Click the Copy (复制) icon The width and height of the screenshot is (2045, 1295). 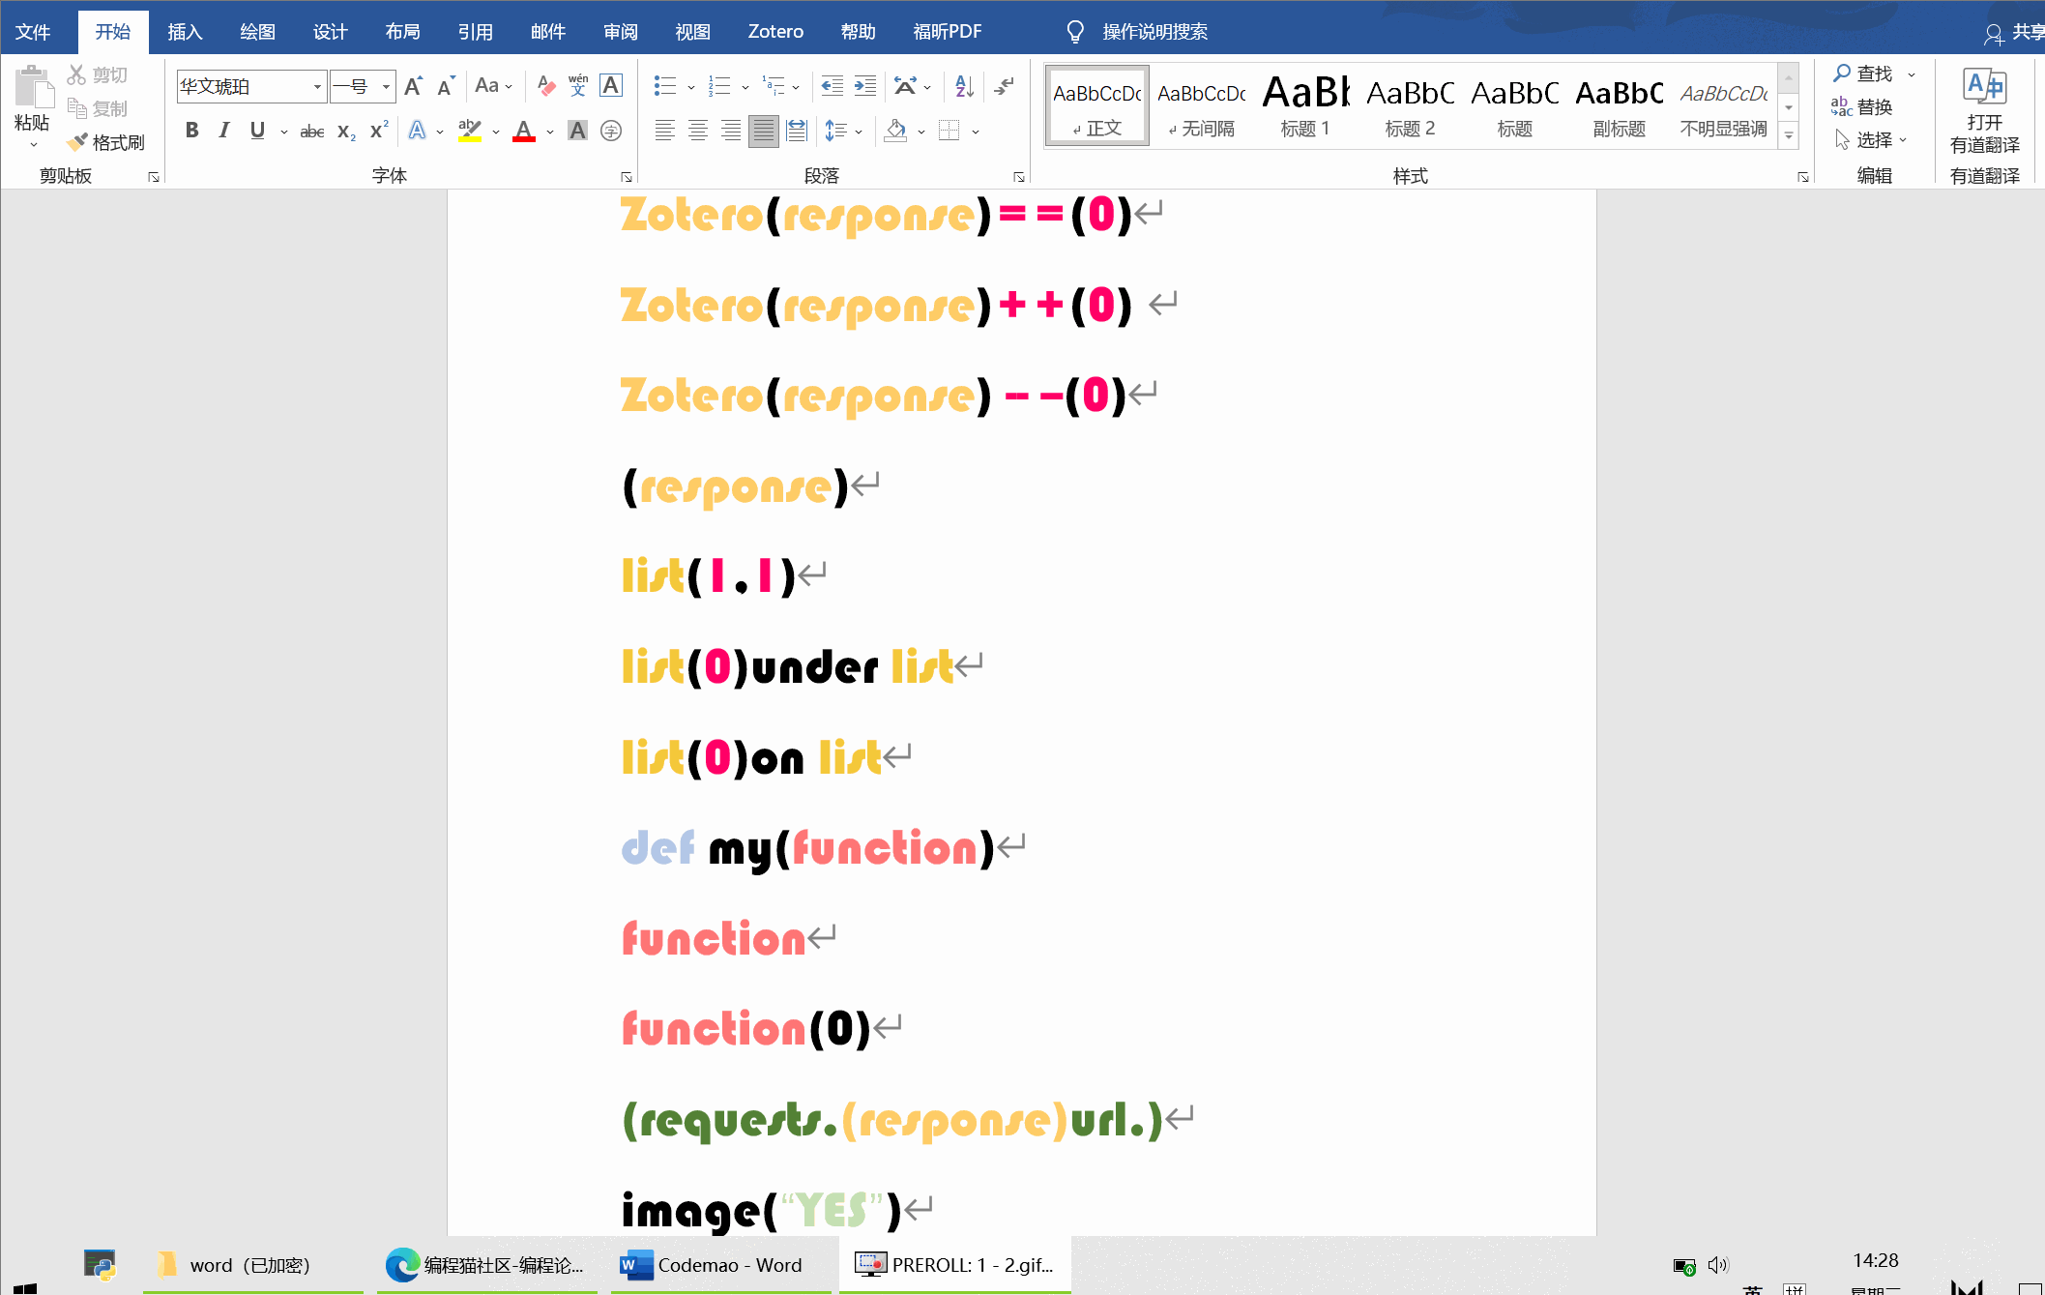pos(76,108)
